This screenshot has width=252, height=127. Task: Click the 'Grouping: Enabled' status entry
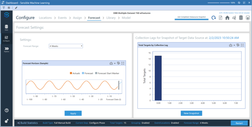[140, 123]
